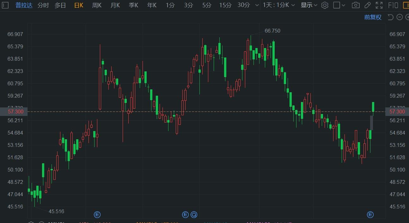Click the Q quarterly report marker

[194, 215]
